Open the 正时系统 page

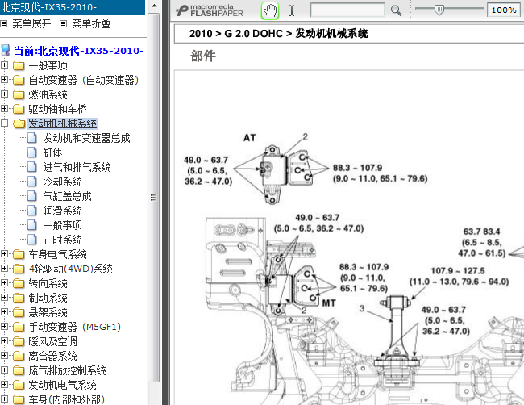tap(62, 240)
